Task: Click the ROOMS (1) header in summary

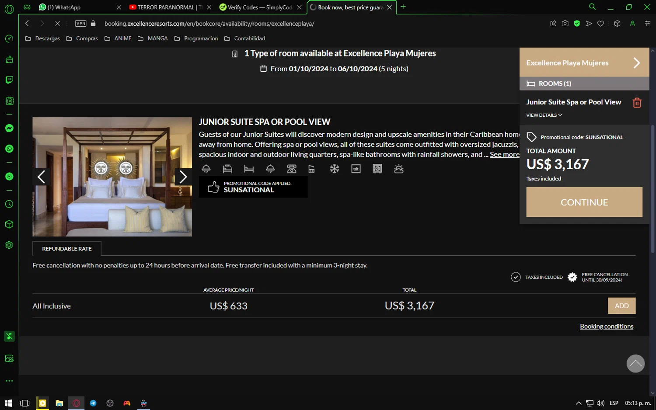Action: point(584,83)
